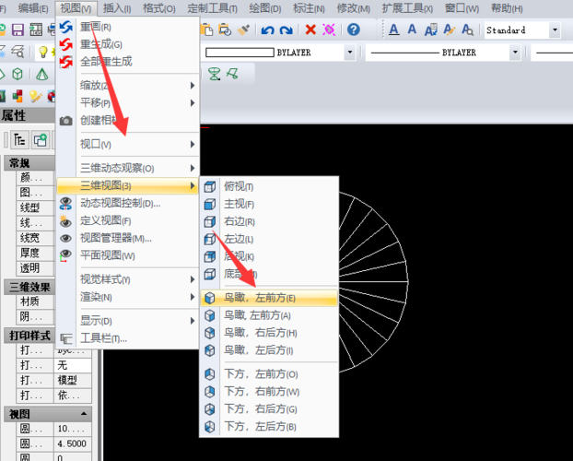Click the magenta purge icon beside delete

coord(329,30)
